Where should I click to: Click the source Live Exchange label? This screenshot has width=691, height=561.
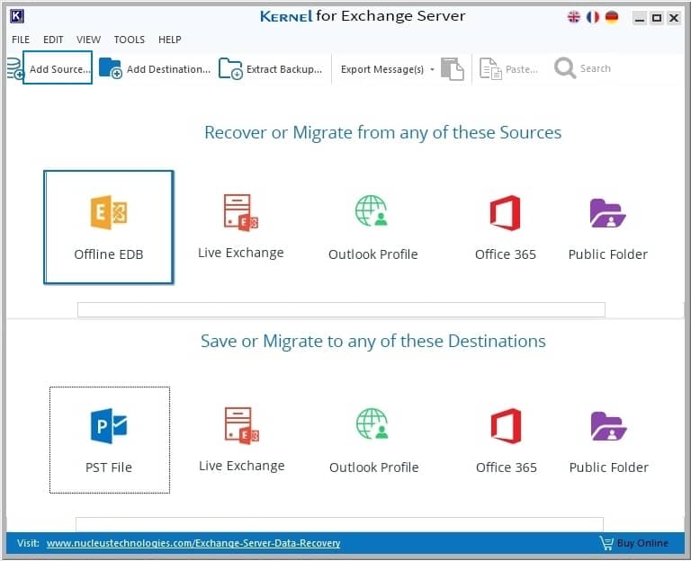tap(240, 253)
